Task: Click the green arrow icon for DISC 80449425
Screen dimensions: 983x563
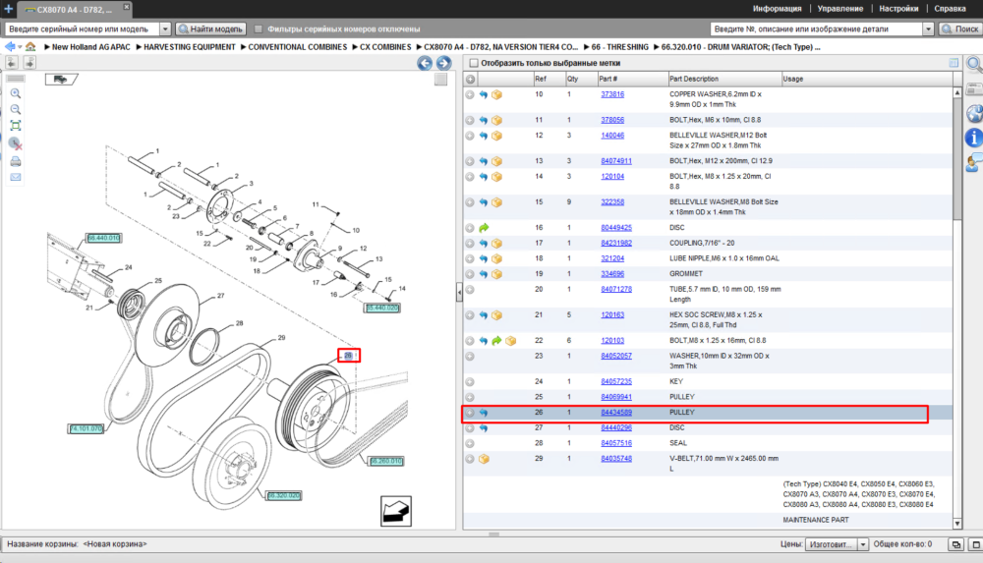Action: 484,228
